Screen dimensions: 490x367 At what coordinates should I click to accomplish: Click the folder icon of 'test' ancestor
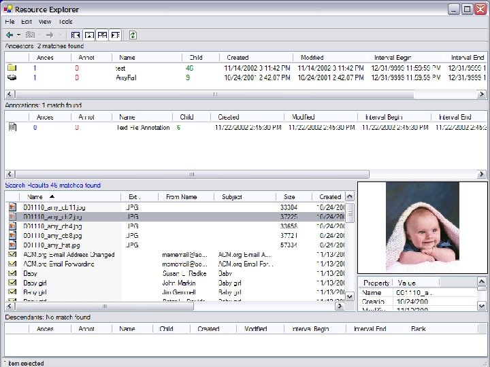(12, 68)
